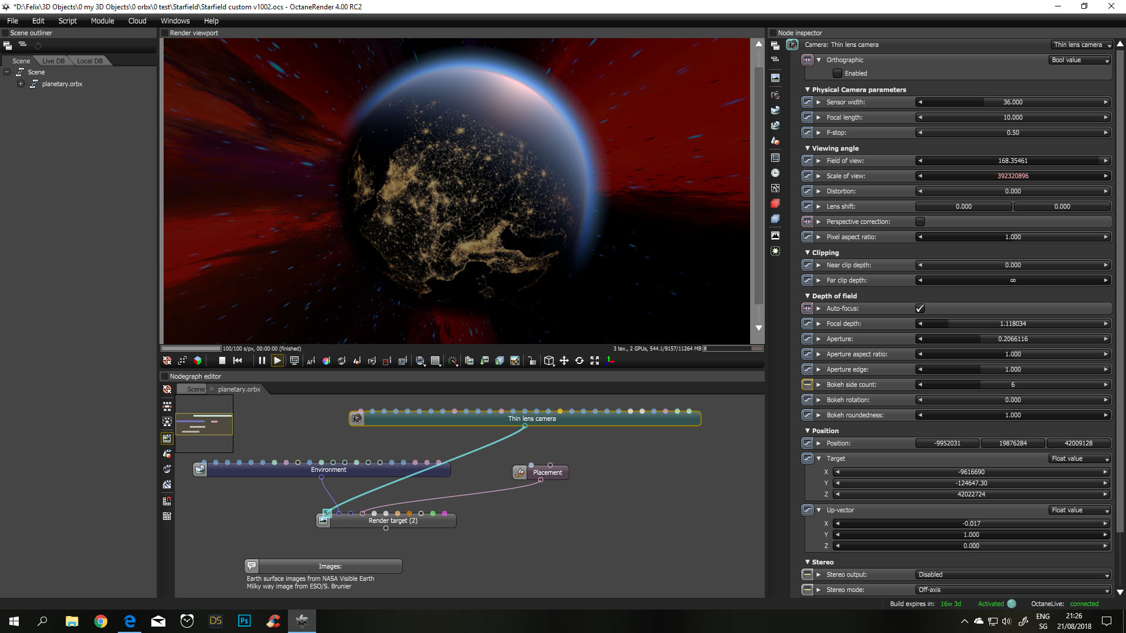Pause the render
Viewport: 1126px width, 633px height.
[262, 361]
